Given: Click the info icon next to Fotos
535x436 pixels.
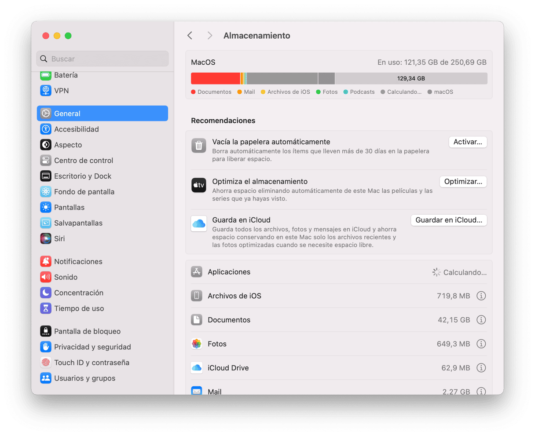Looking at the screenshot, I should pos(481,344).
